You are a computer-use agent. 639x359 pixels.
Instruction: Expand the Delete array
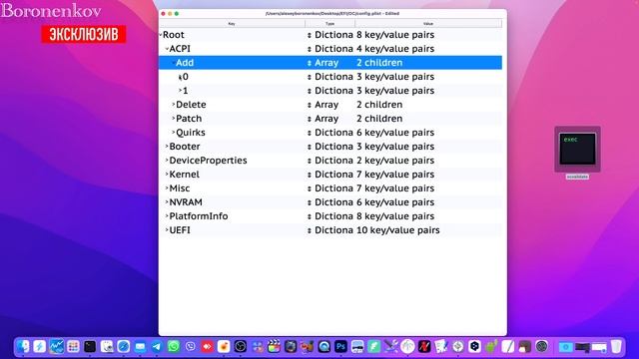coord(173,105)
